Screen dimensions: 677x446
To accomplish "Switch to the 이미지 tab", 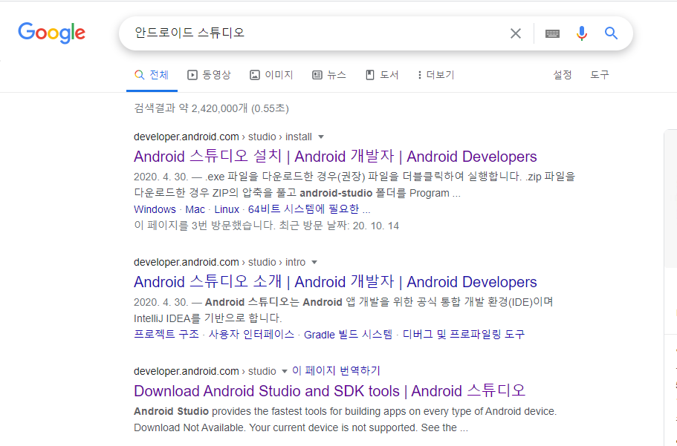I will [x=271, y=75].
